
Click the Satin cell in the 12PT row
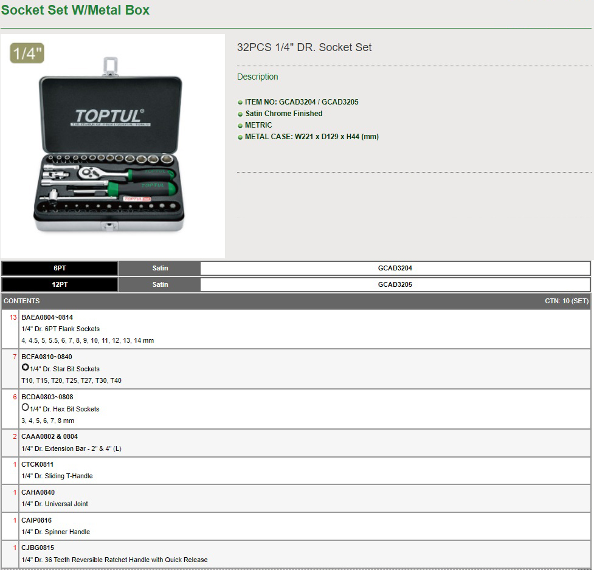160,284
